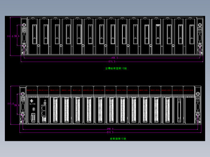Select the green caption below the populated rack drawing

point(118,139)
